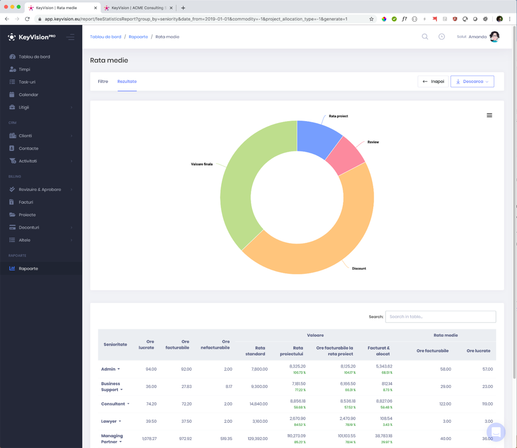Open Deconturi in the sidebar
Viewport: 517px width, 448px height.
[x=28, y=227]
